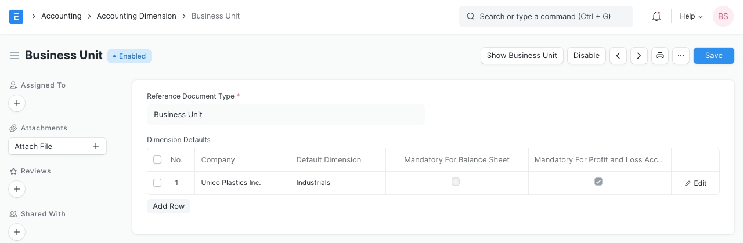Open the three-dots more options menu
The height and width of the screenshot is (243, 743).
point(681,56)
